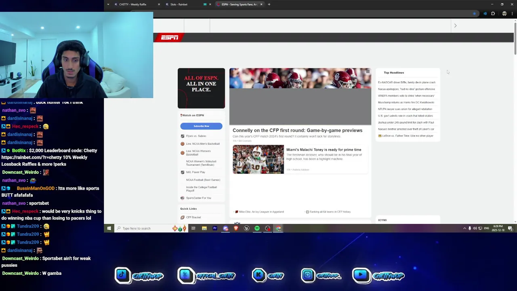517x291 pixels.
Task: Open the Flyers vs. Sabres link
Action: tap(196, 136)
